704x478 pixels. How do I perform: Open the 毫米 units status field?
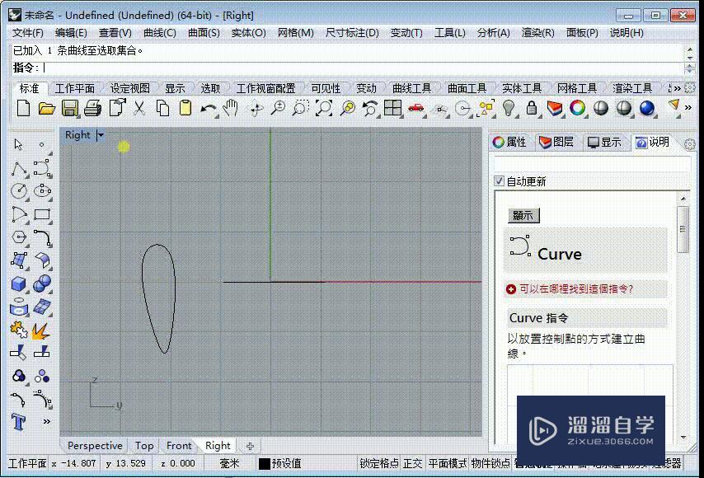(230, 463)
